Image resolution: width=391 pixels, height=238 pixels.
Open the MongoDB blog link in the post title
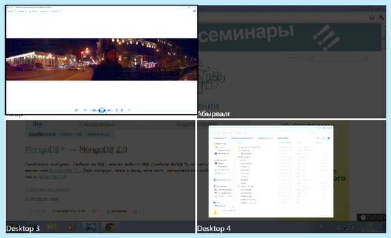point(42,149)
